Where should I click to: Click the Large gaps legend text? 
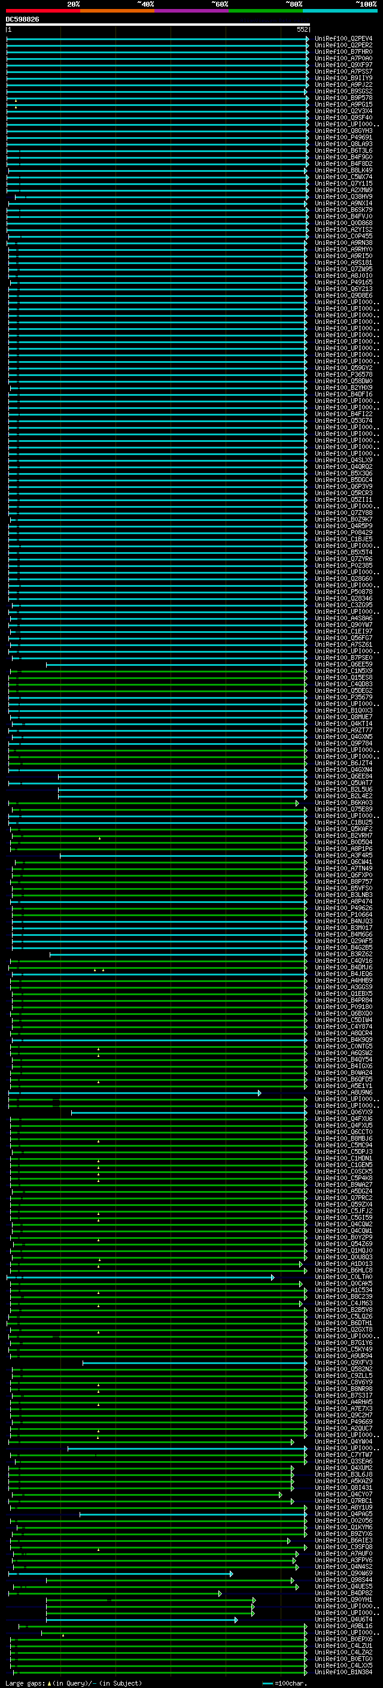click(74, 1683)
